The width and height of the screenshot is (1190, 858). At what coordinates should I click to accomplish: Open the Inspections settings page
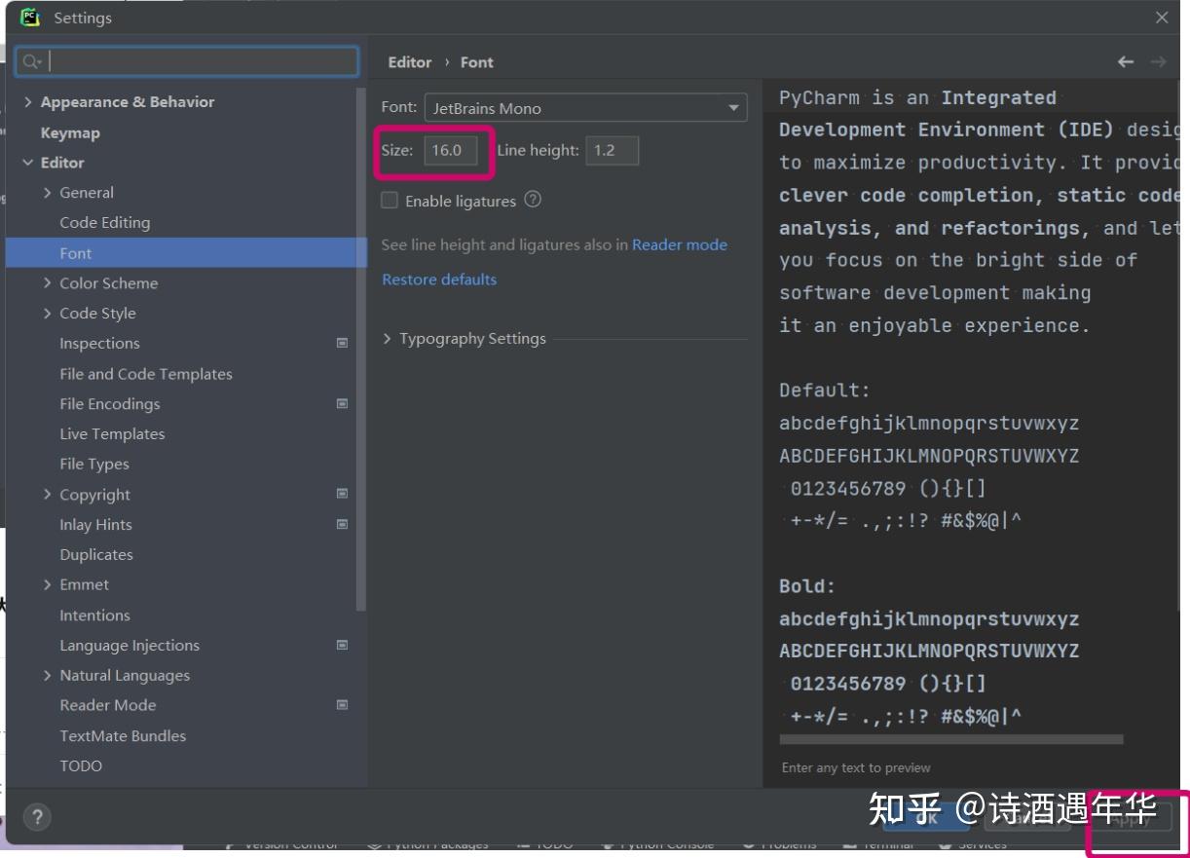click(99, 343)
